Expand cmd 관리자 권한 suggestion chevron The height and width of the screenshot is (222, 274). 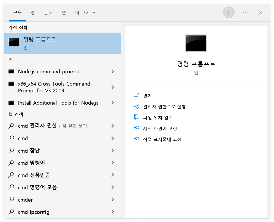point(113,126)
